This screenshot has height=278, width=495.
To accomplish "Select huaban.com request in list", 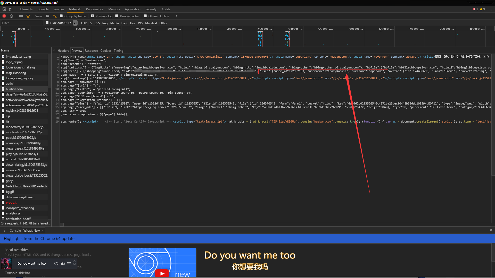I will pyautogui.click(x=14, y=89).
